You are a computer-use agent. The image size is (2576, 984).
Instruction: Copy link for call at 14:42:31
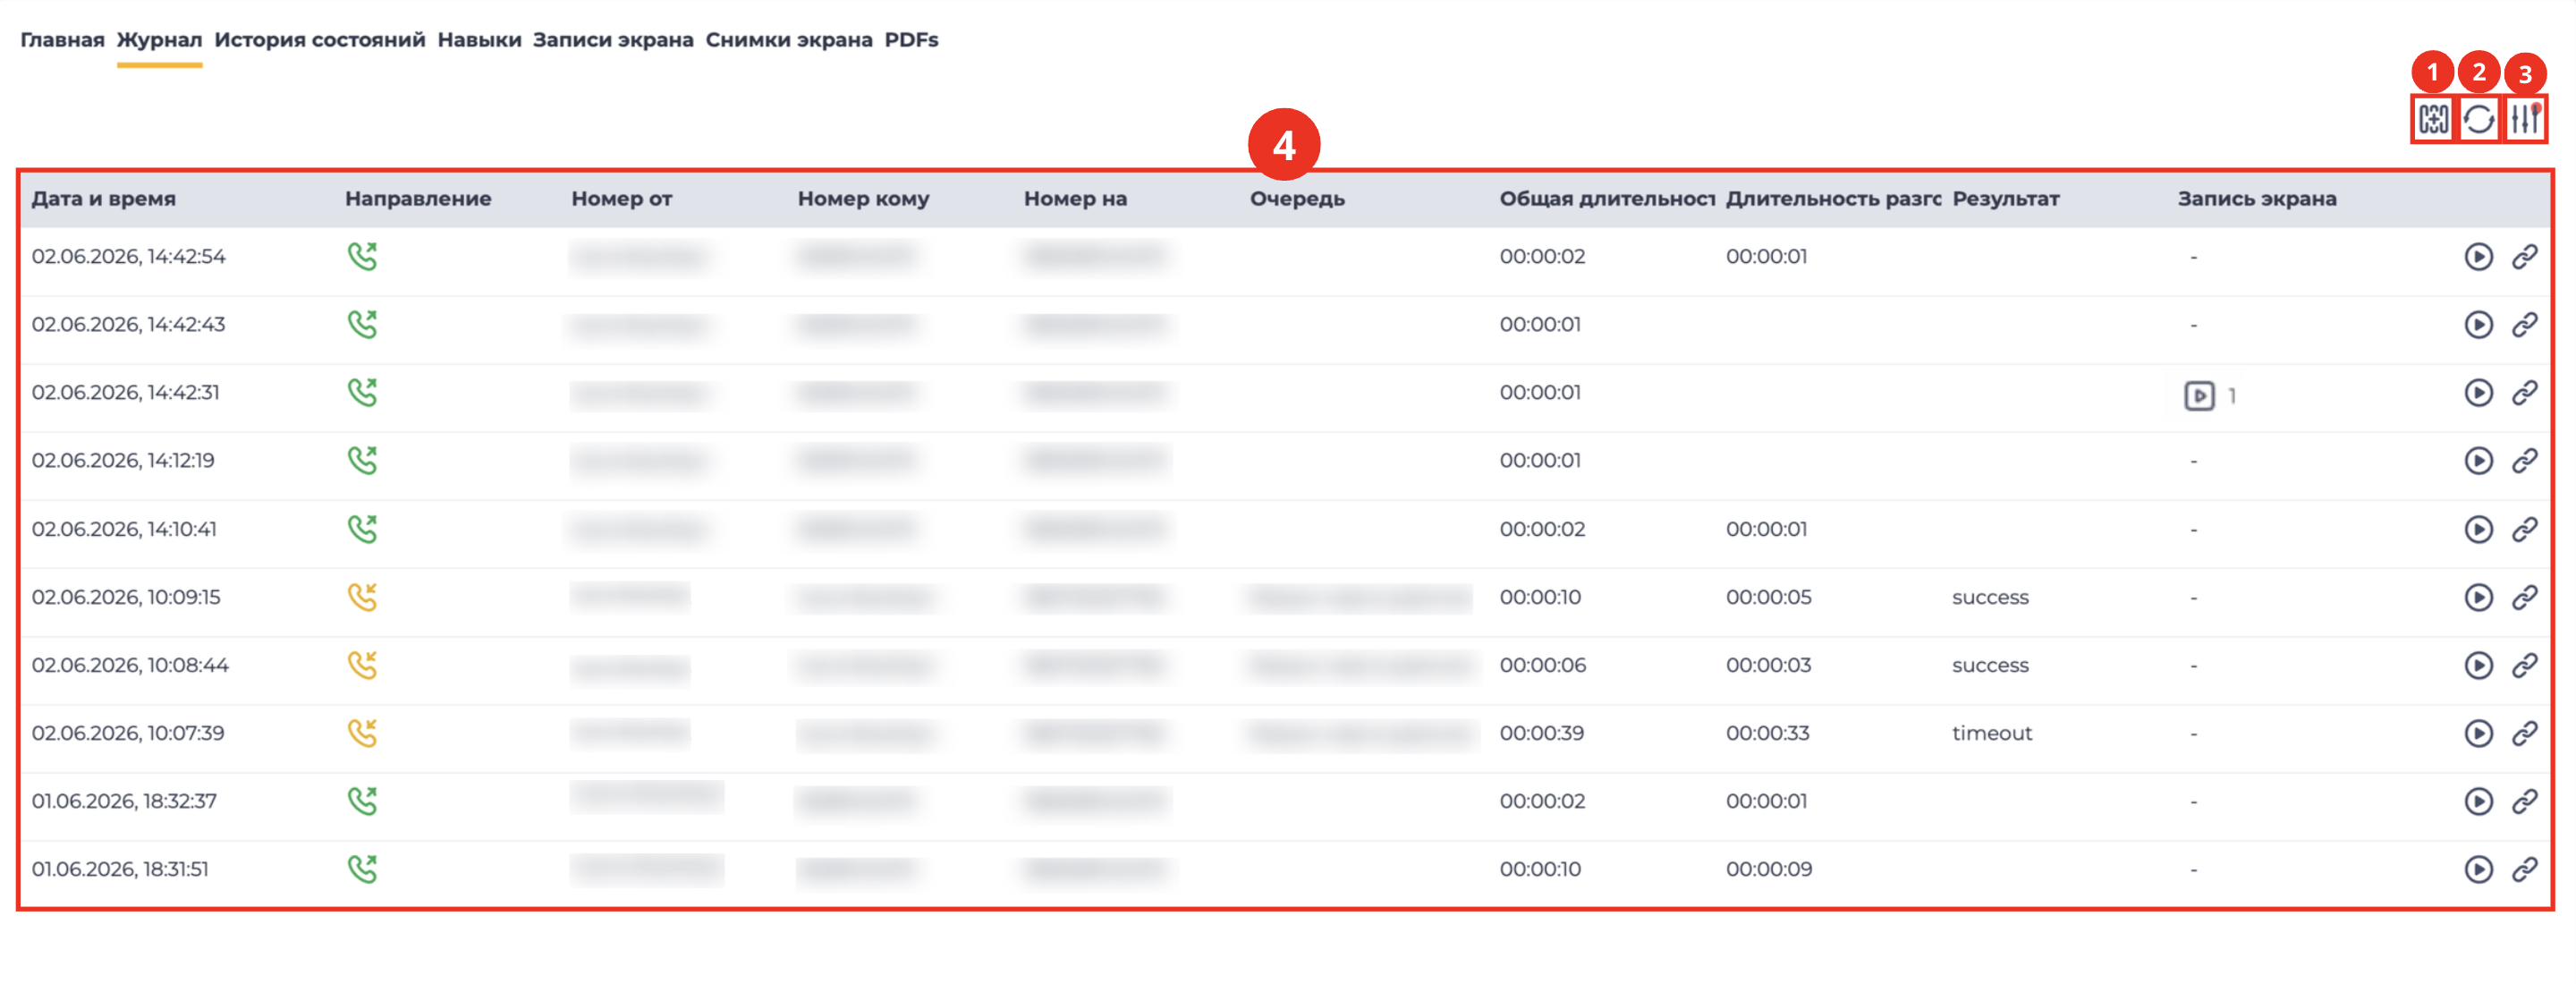[2524, 393]
